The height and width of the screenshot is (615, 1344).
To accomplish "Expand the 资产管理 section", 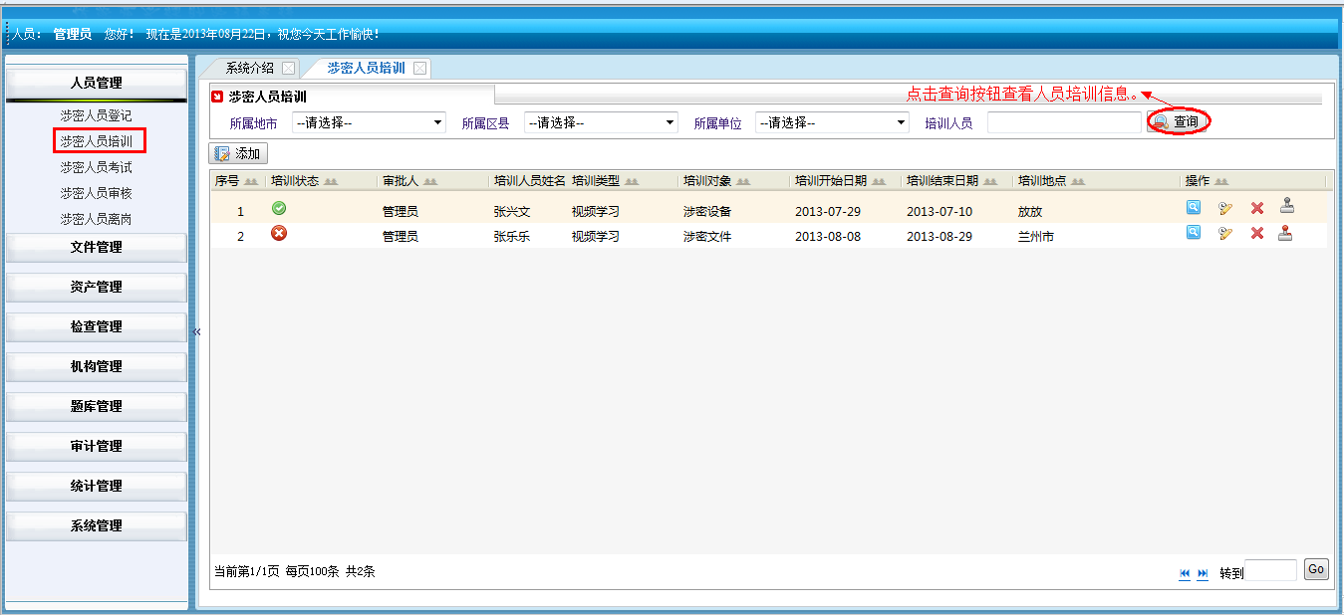I will pos(97,287).
